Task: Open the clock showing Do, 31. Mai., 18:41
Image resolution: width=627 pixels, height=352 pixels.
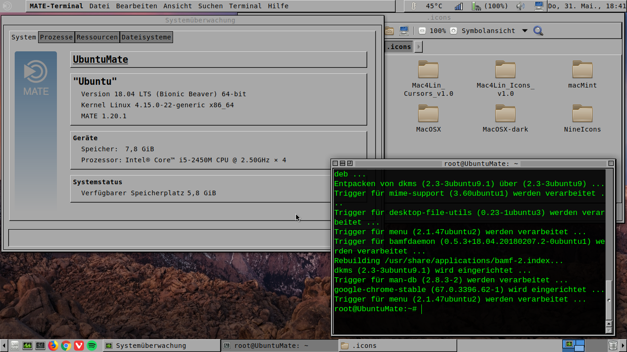Action: [x=587, y=6]
